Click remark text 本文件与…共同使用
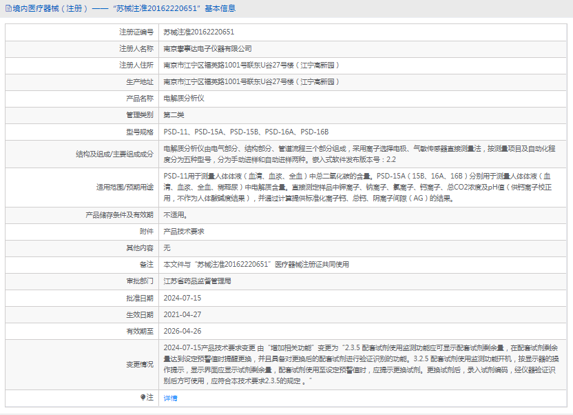The image size is (573, 415). point(256,264)
